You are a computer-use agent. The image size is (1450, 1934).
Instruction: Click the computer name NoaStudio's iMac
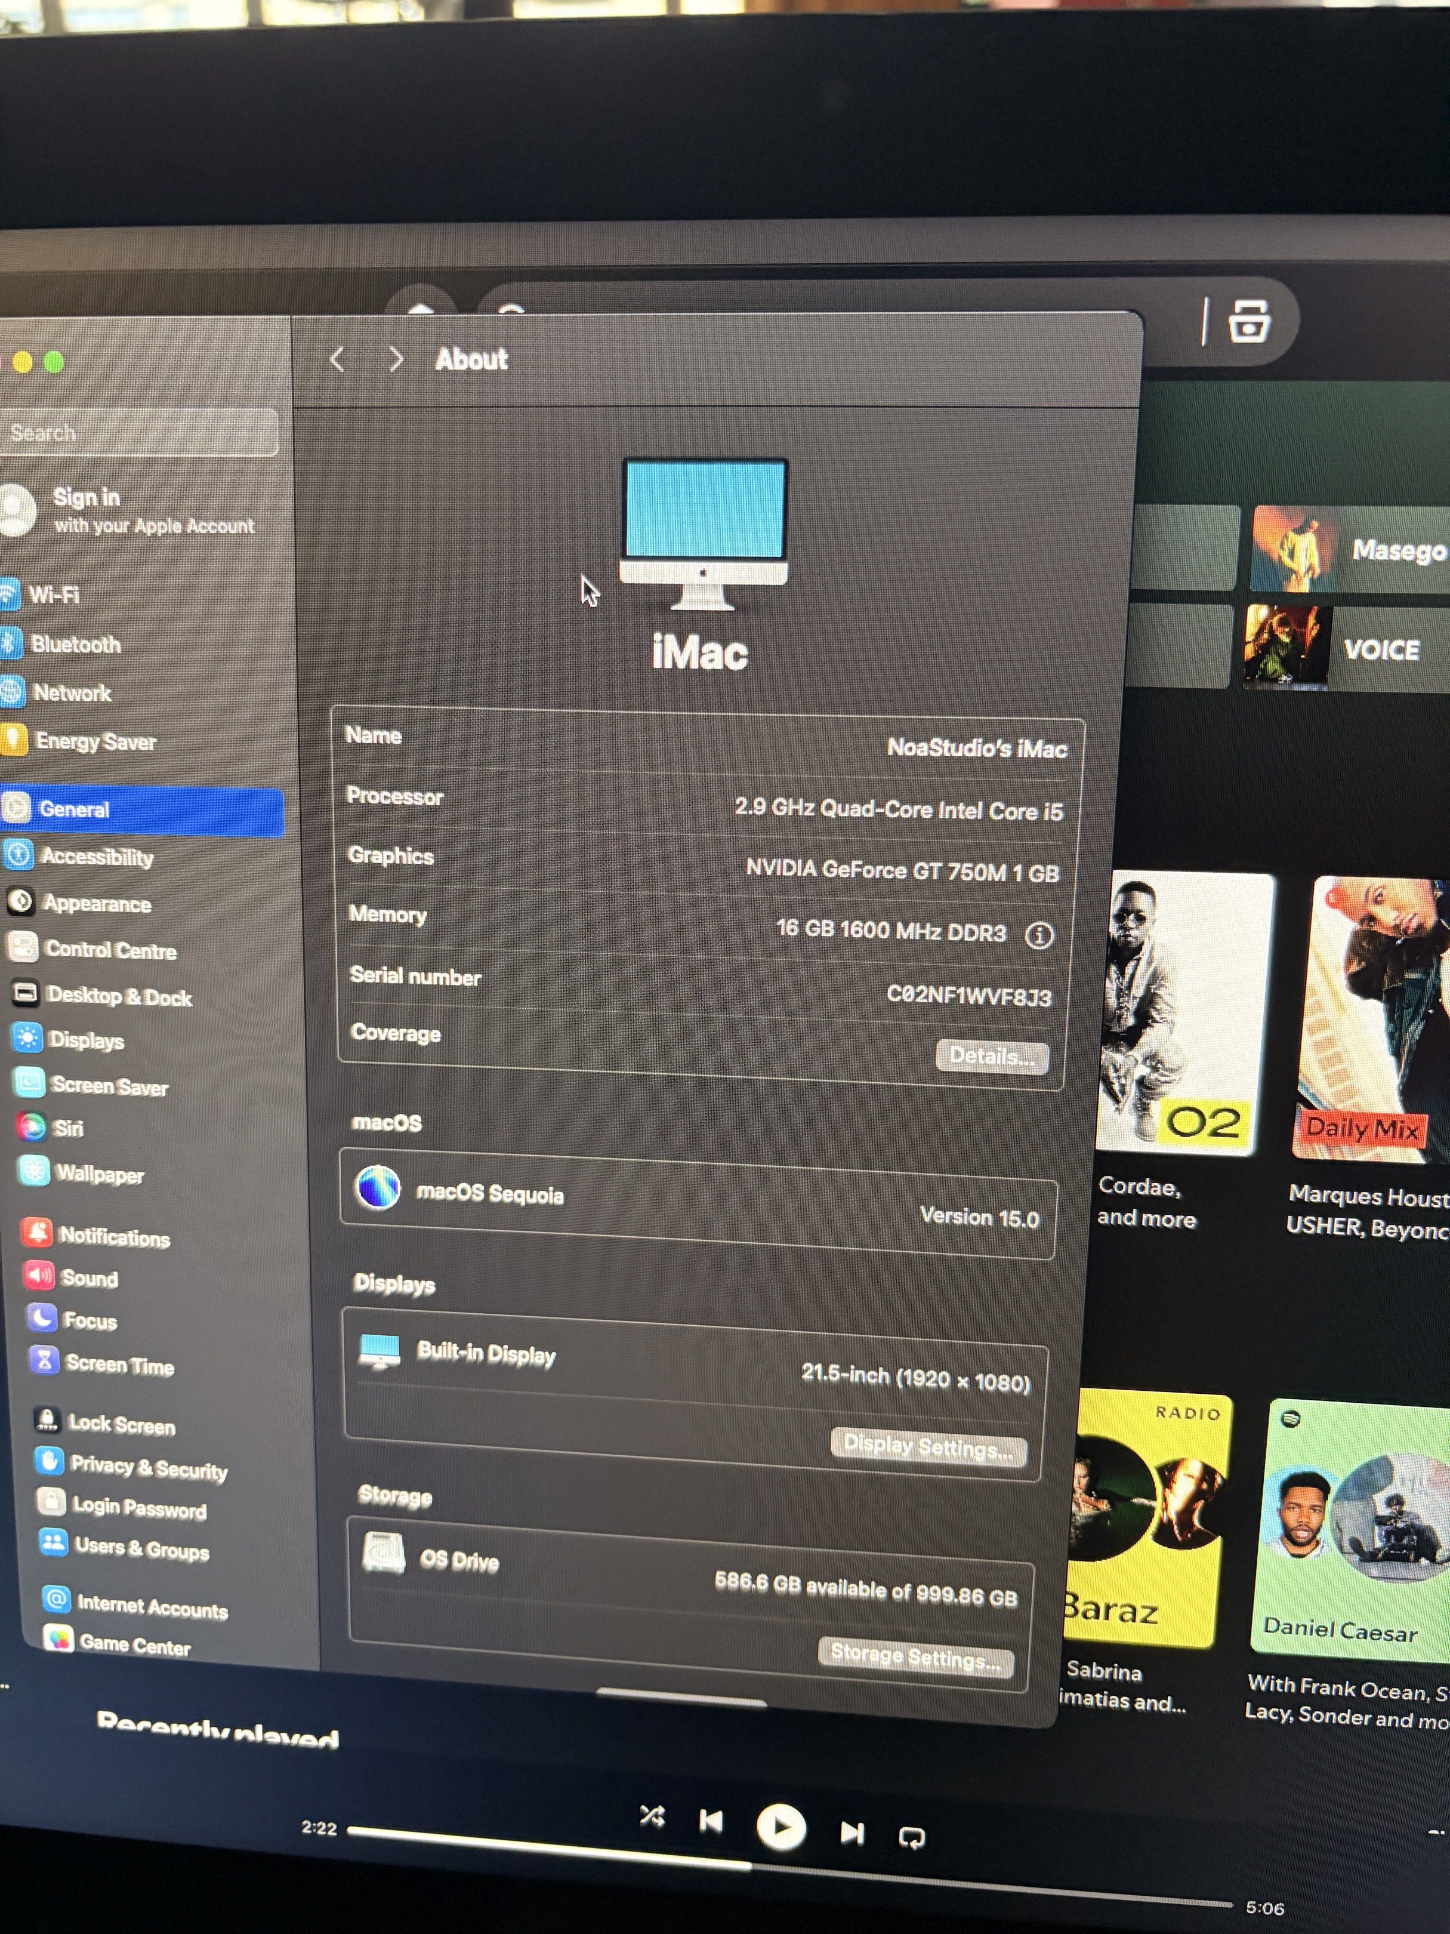976,749
